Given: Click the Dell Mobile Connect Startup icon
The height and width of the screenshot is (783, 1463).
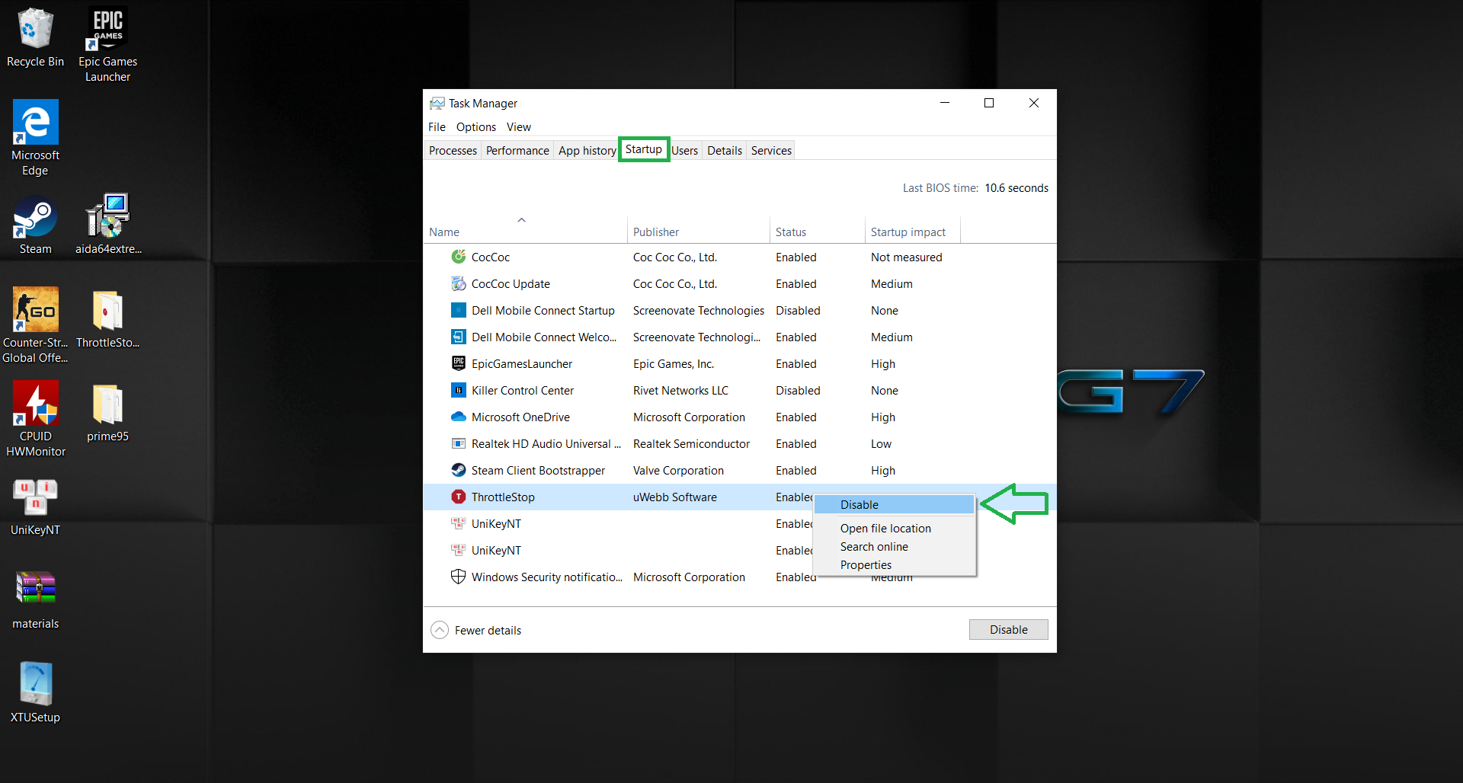Looking at the screenshot, I should pos(459,310).
